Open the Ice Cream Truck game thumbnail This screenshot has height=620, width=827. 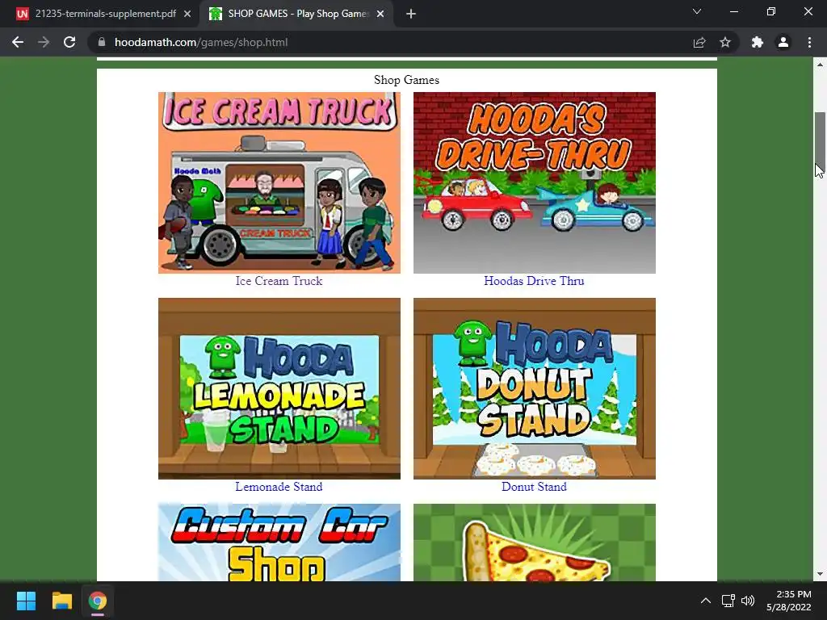279,182
